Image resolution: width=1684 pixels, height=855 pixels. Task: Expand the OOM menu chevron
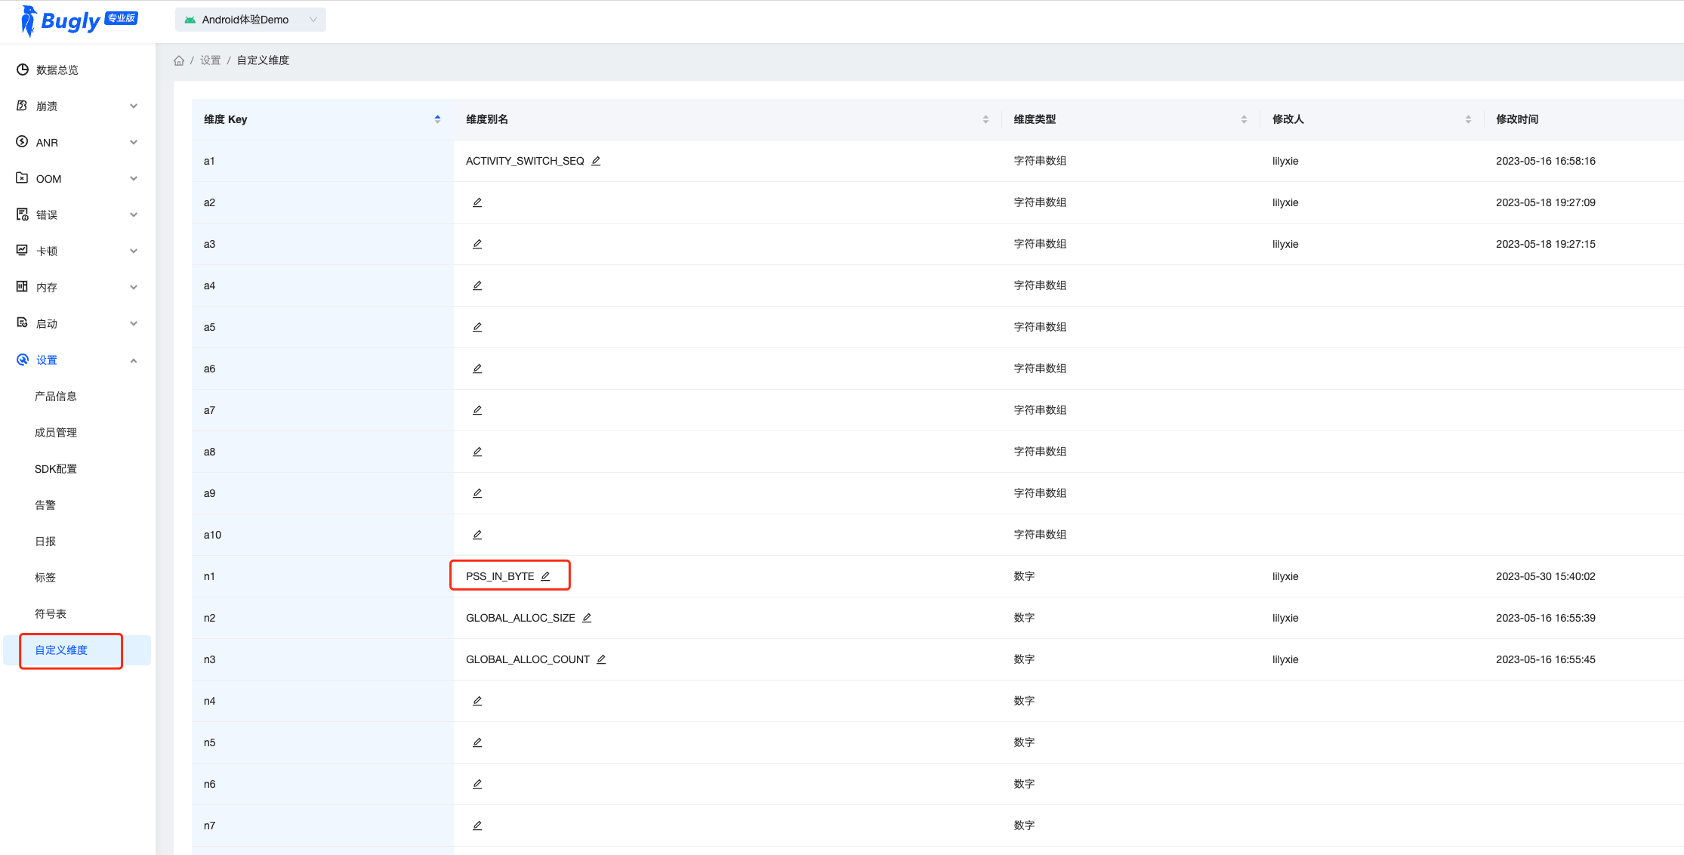point(134,178)
